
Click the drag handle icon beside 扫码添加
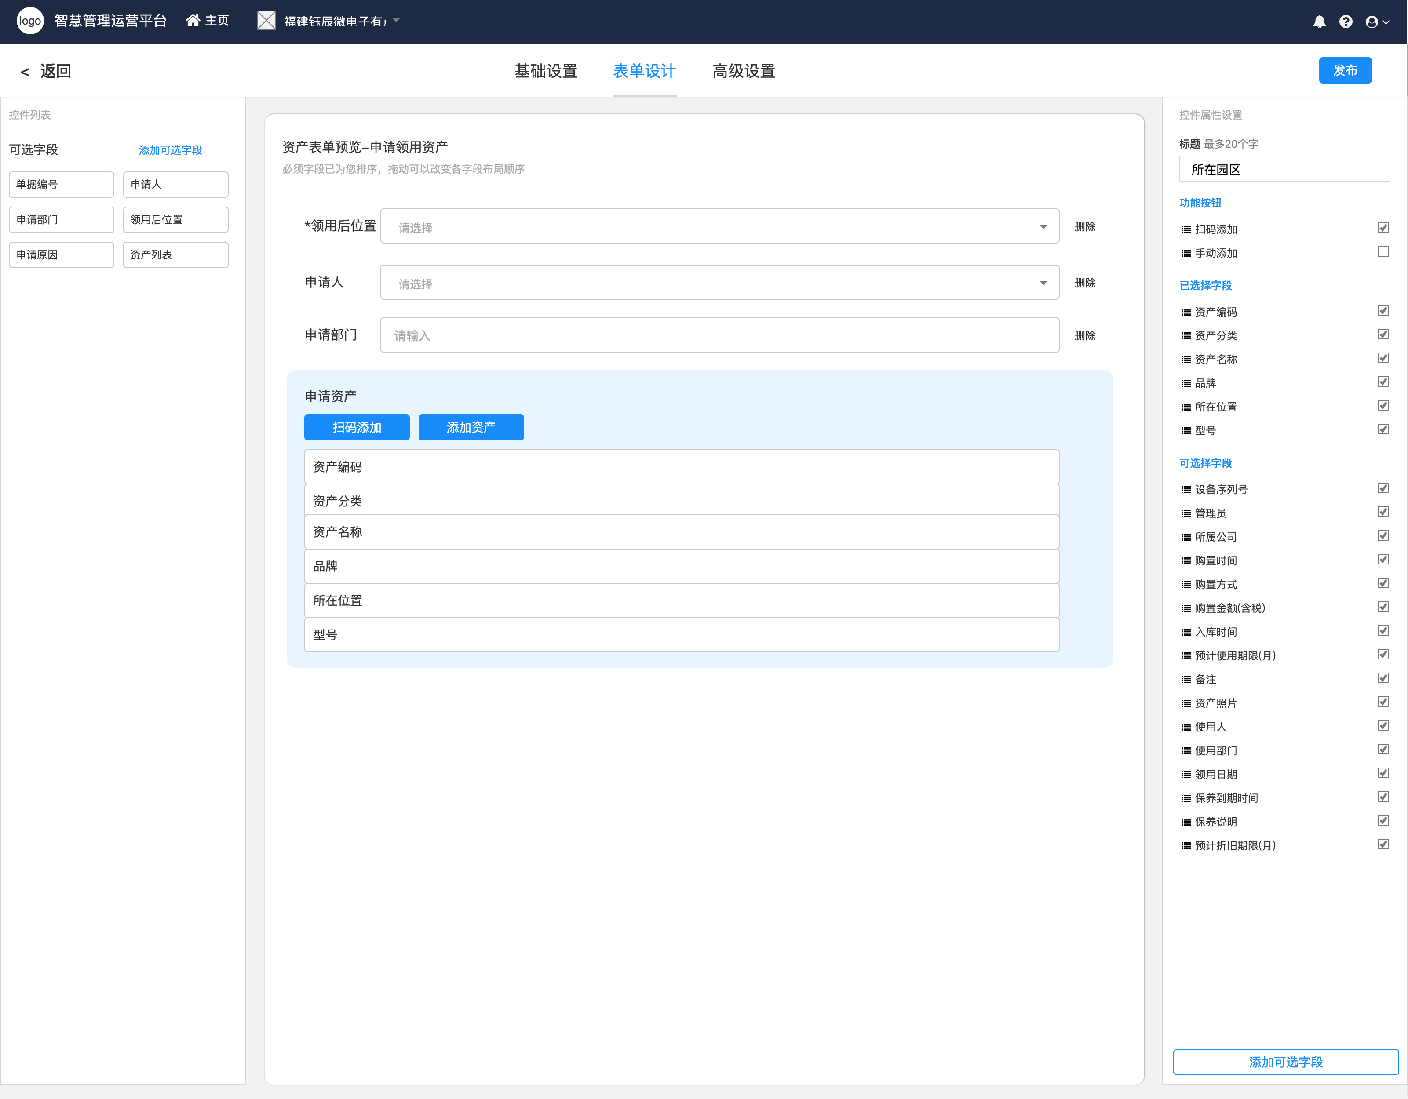click(1185, 229)
